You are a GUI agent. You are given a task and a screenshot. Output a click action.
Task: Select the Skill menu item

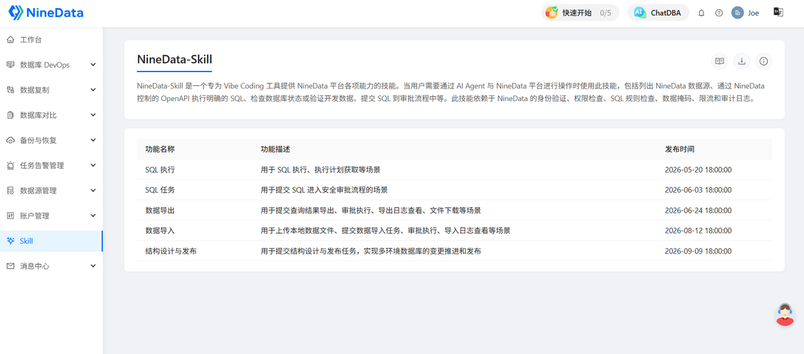(52, 241)
